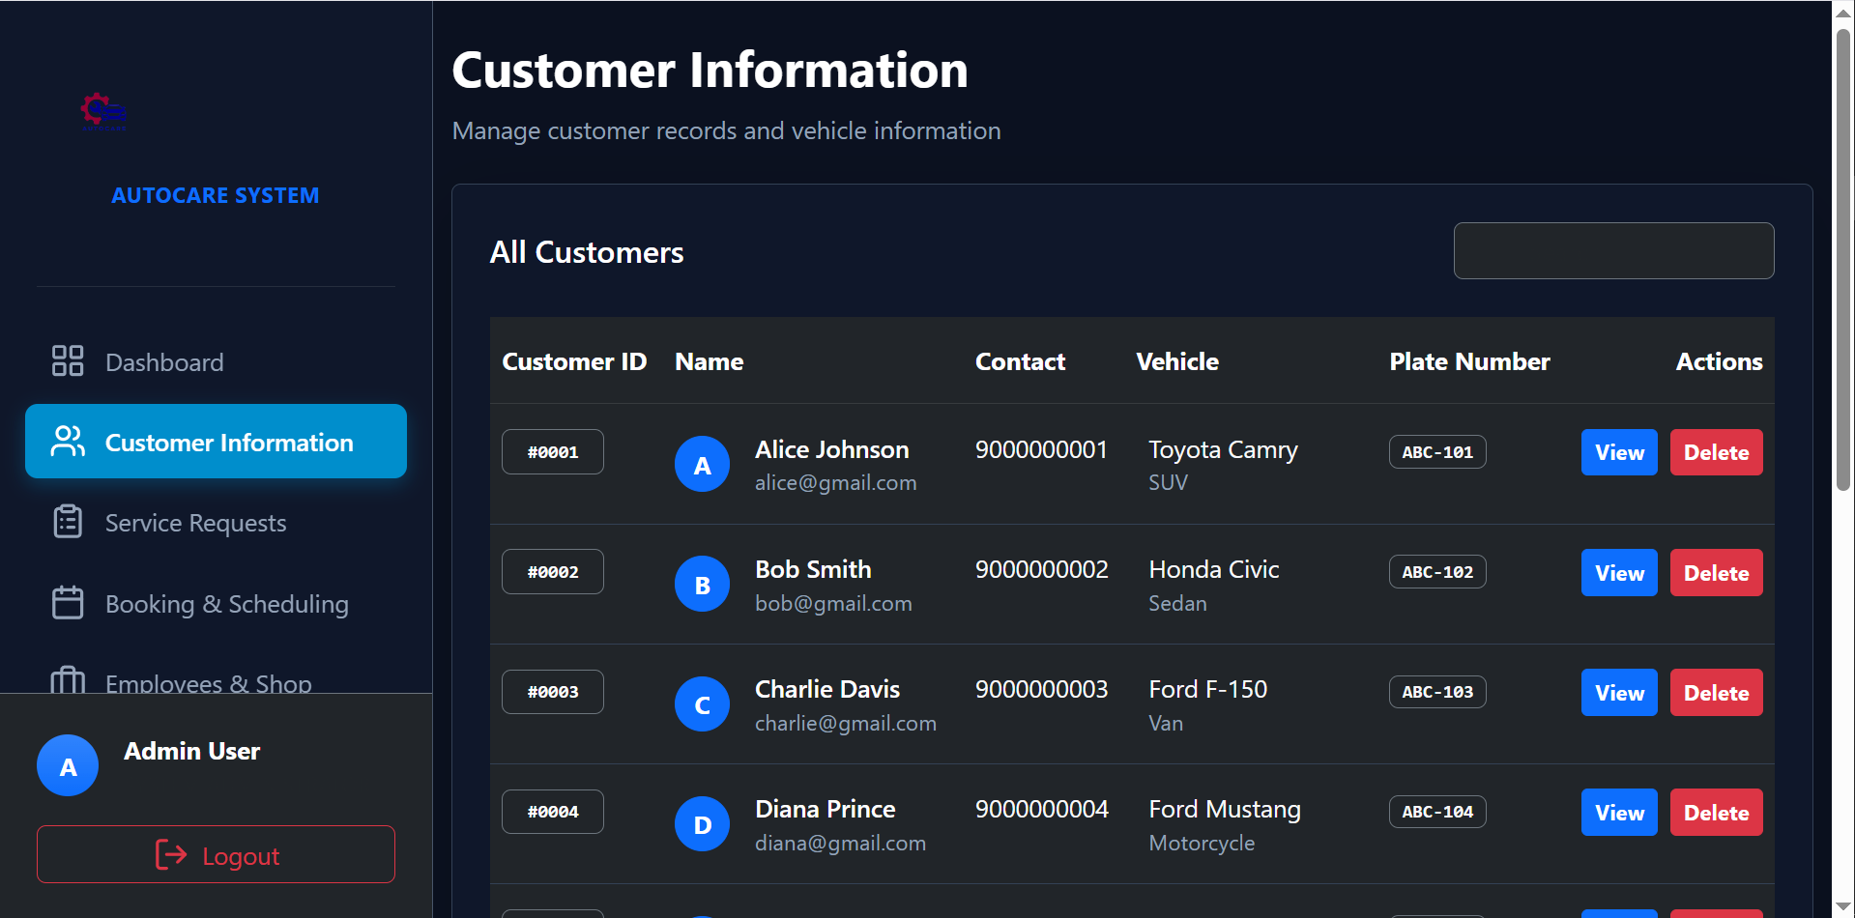Viewport: 1855px width, 918px height.
Task: Focus the customer search field
Action: [x=1613, y=251]
